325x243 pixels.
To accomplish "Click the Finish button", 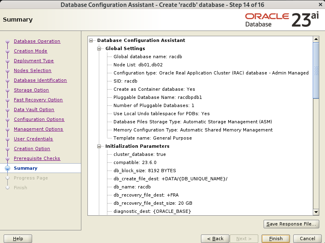I will point(276,239).
